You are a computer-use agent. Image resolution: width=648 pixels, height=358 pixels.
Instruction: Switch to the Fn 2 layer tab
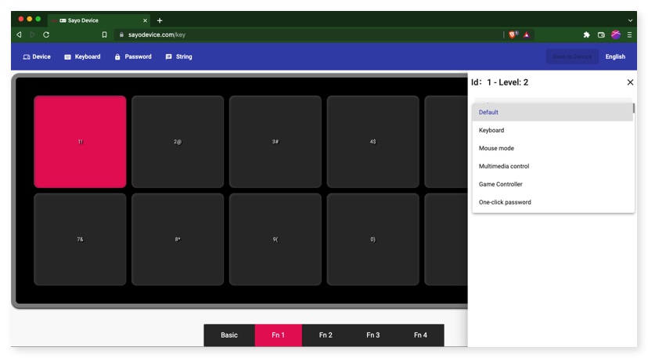click(326, 335)
